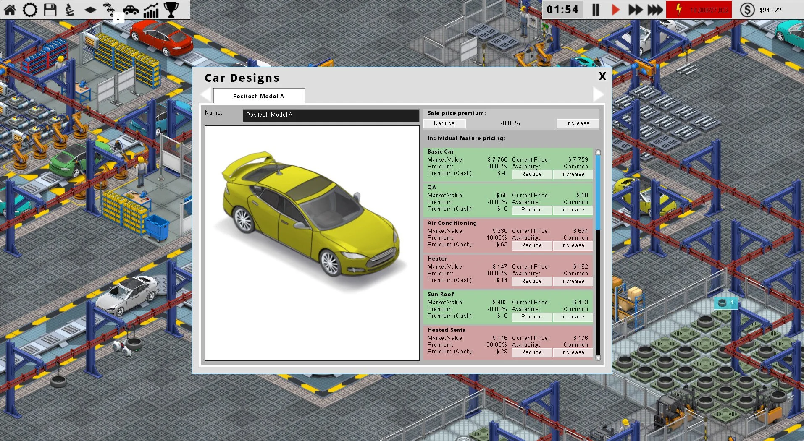Go to previous design using left arrow

point(205,94)
